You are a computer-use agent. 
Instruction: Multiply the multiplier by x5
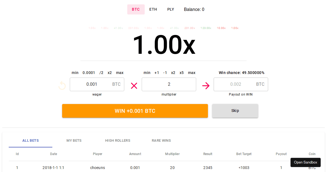point(181,73)
